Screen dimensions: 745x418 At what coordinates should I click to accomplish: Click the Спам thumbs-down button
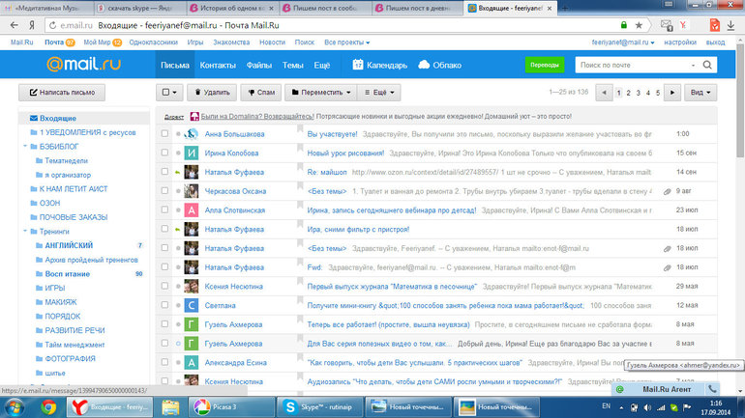(x=257, y=93)
